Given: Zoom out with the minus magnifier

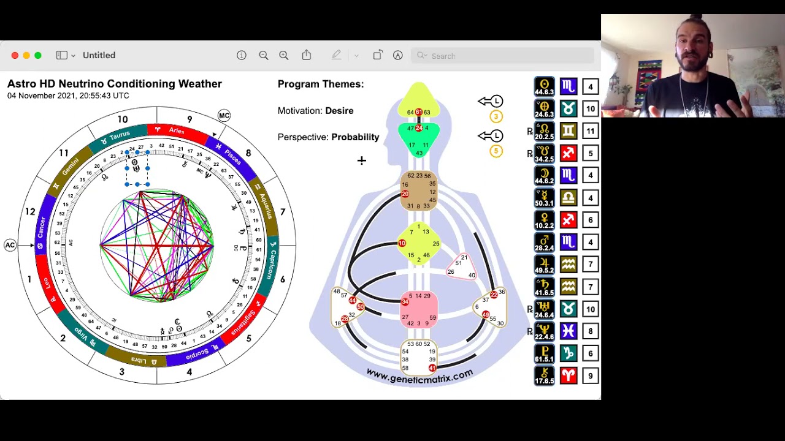Looking at the screenshot, I should click(x=264, y=55).
